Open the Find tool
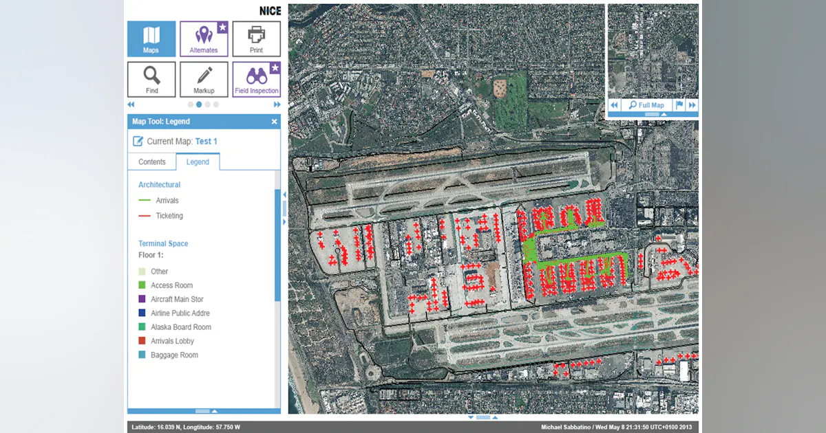This screenshot has width=826, height=433. [x=151, y=79]
